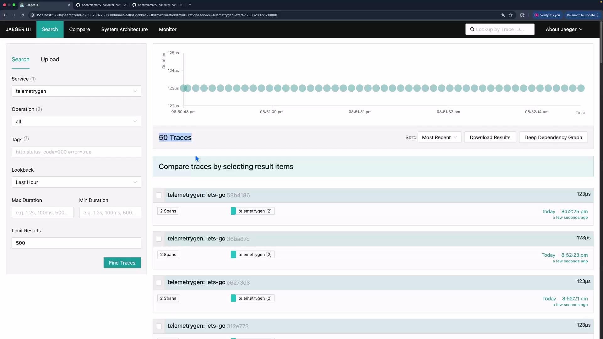Switch to the Upload tab

pyautogui.click(x=50, y=59)
